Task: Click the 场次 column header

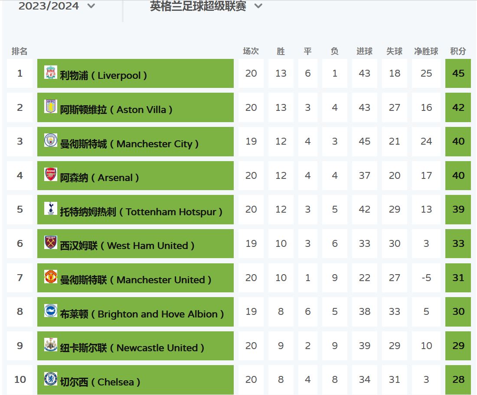Action: (251, 51)
